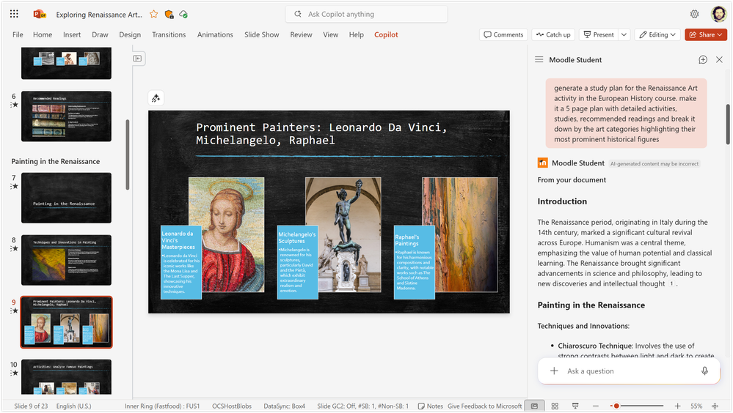Select slide 10 Activities thumbnail
This screenshot has width=733, height=413.
pyautogui.click(x=66, y=377)
